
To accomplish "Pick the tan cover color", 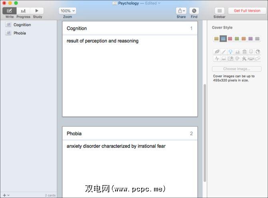I will 216,38.
